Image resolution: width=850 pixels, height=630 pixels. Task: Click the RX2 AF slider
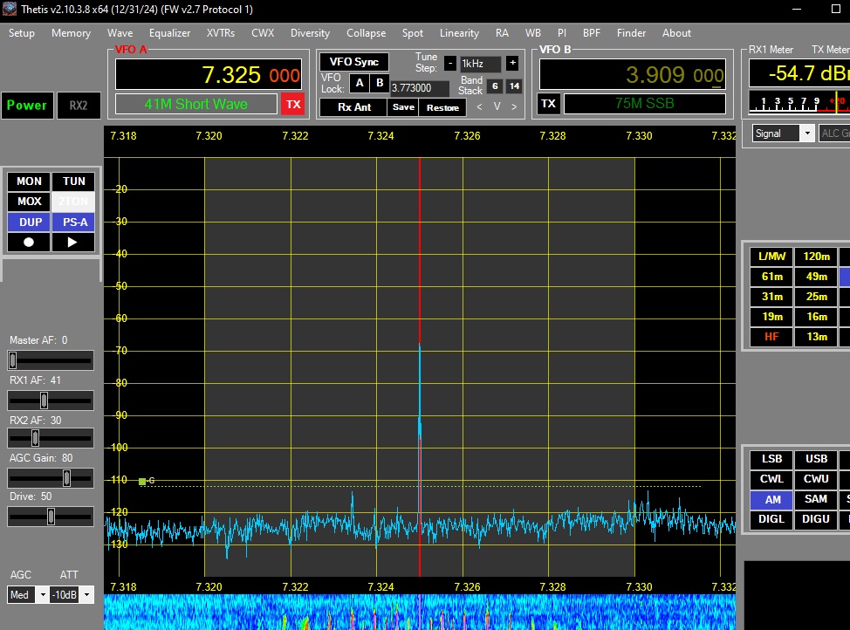51,438
